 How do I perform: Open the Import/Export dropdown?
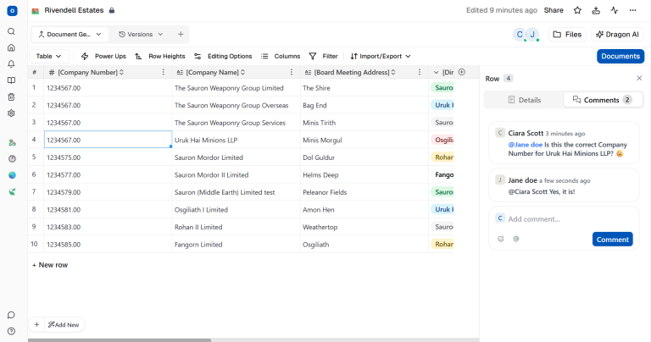(381, 56)
